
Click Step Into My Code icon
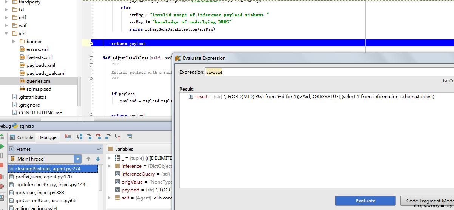(99, 137)
